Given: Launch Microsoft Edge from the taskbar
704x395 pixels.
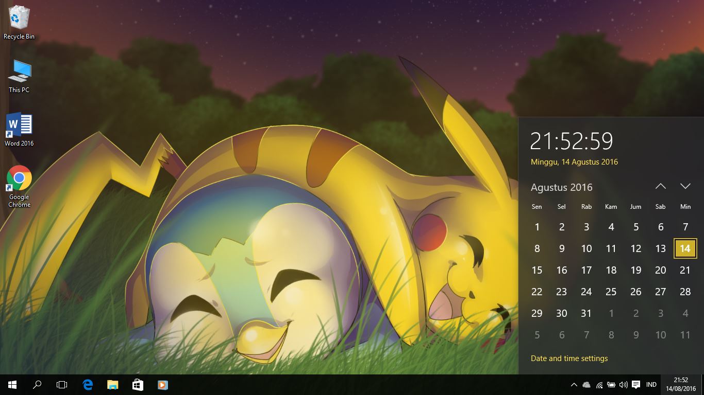Looking at the screenshot, I should point(88,384).
